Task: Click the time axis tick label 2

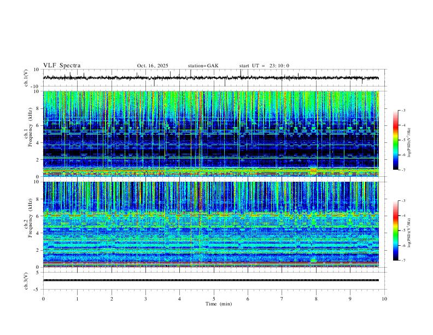Action: [x=112, y=299]
